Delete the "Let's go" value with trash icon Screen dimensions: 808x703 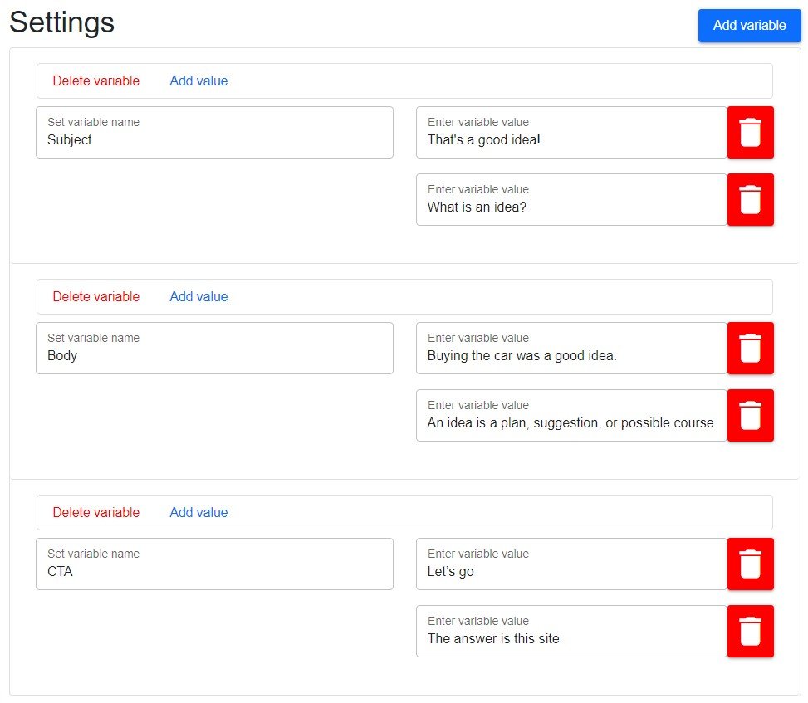(x=750, y=564)
